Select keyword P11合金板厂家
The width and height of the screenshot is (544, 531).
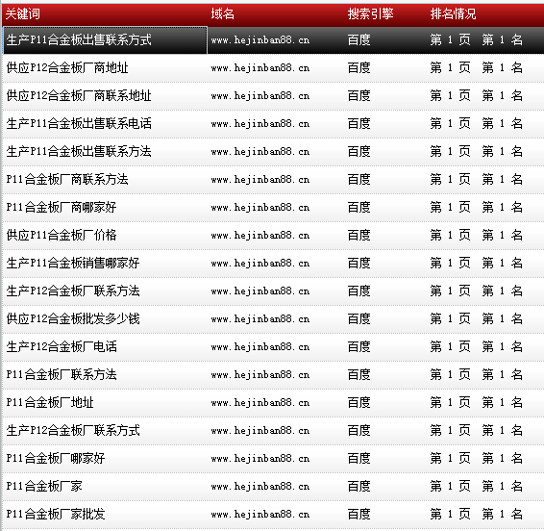click(x=44, y=486)
